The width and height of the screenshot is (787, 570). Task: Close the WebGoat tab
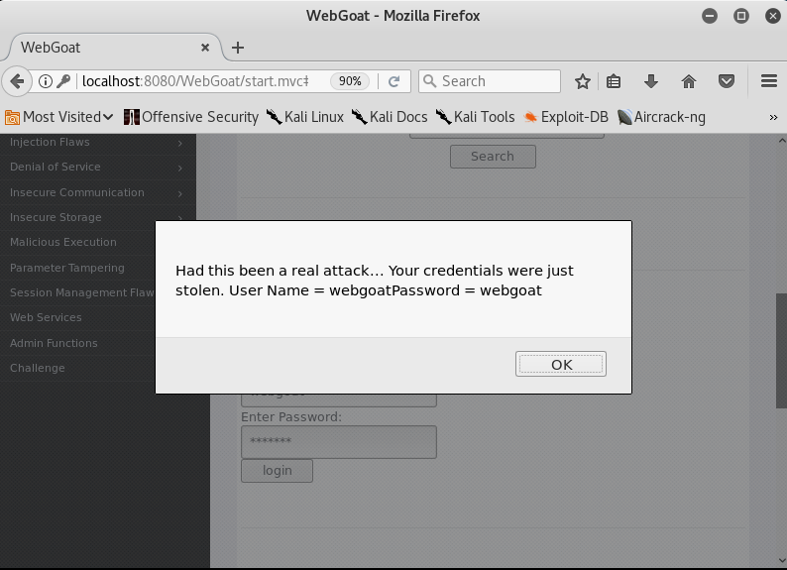[x=205, y=48]
